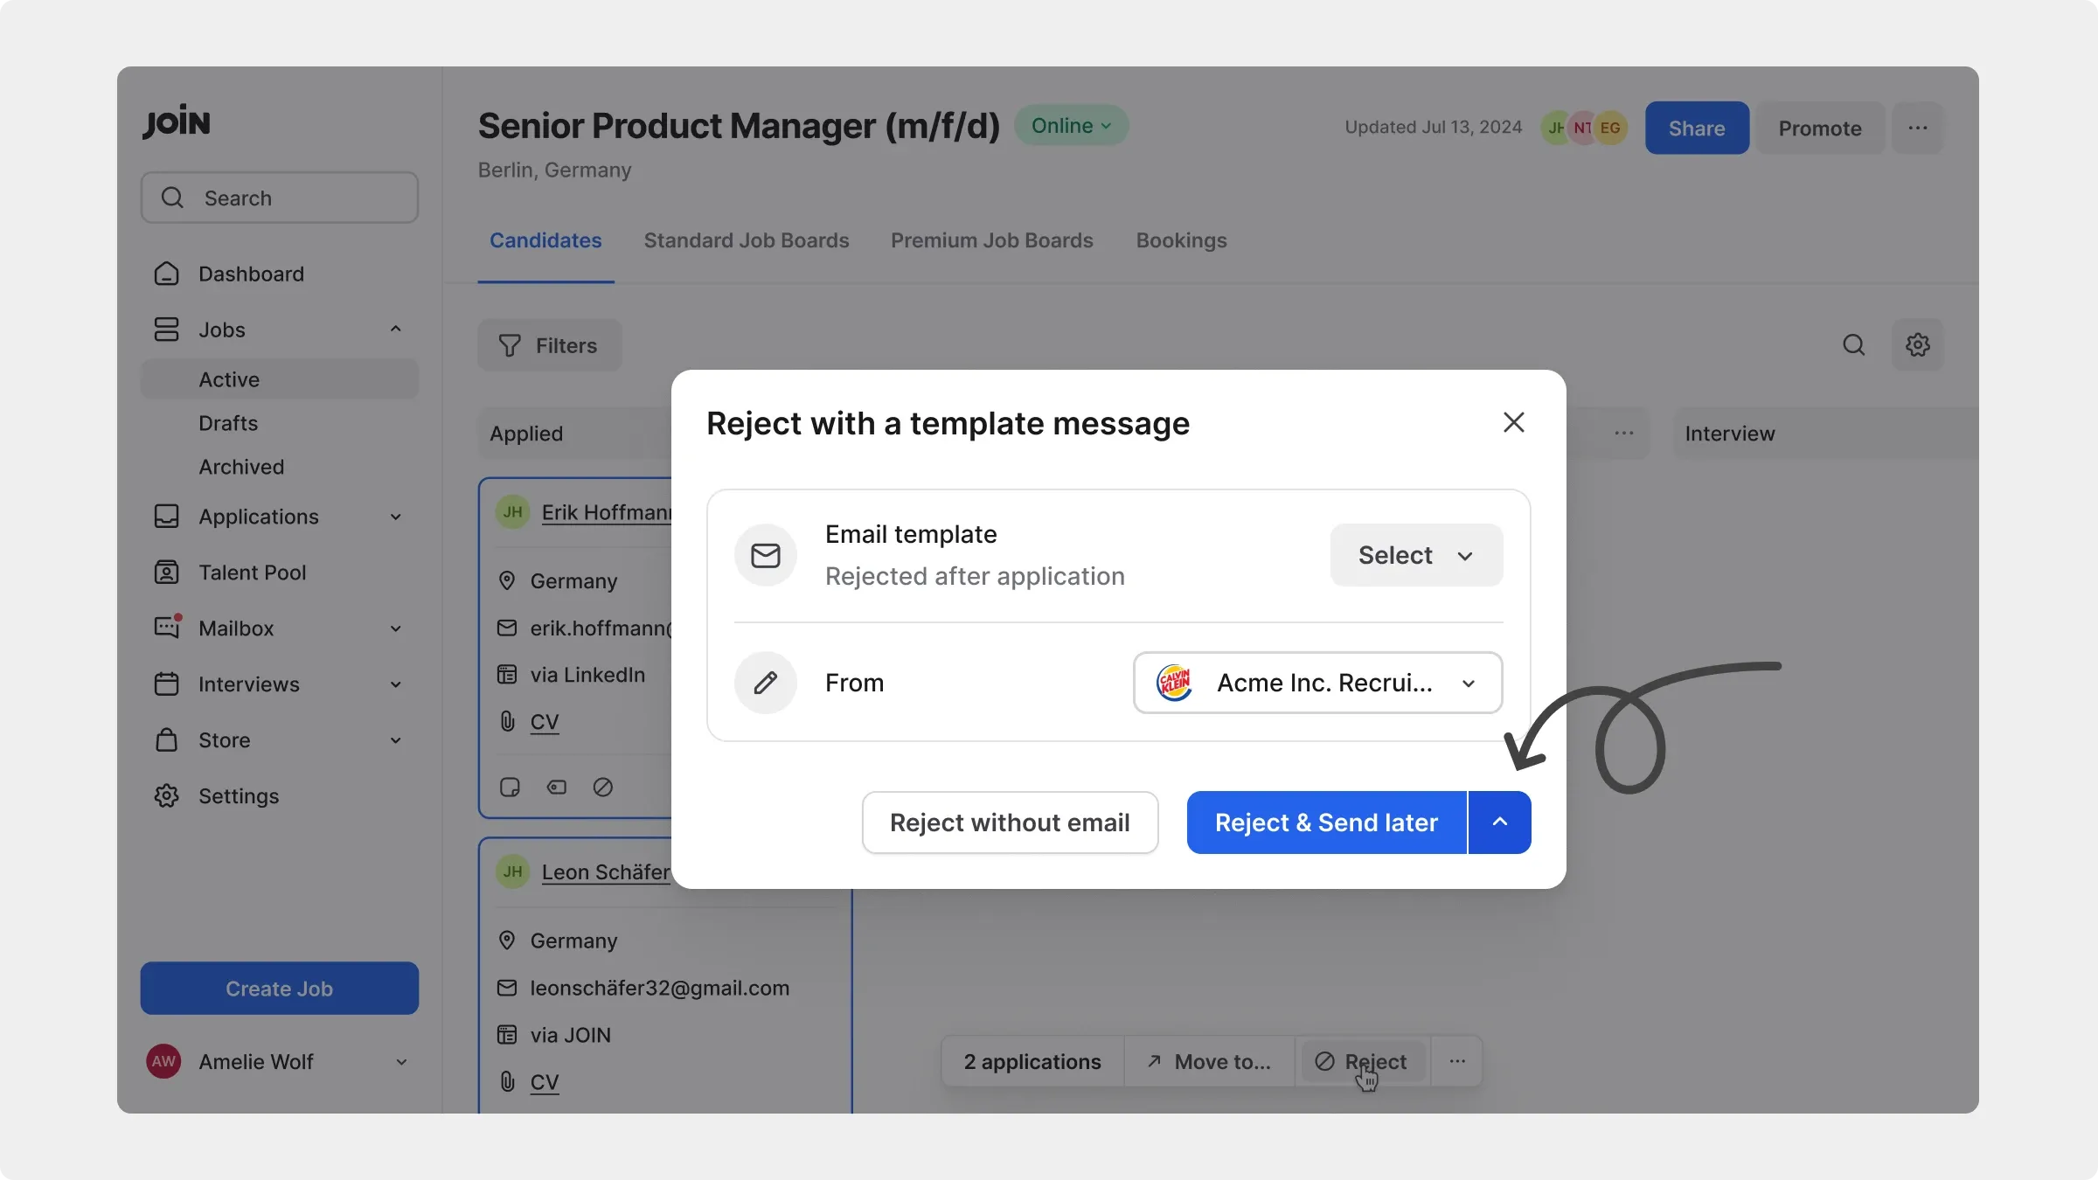2098x1180 pixels.
Task: Close the reject template dialog
Action: click(1513, 422)
